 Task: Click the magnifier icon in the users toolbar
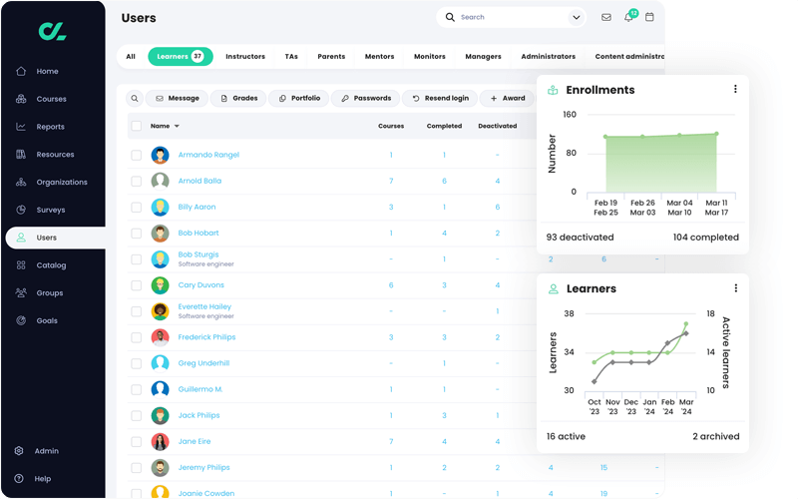pos(135,99)
